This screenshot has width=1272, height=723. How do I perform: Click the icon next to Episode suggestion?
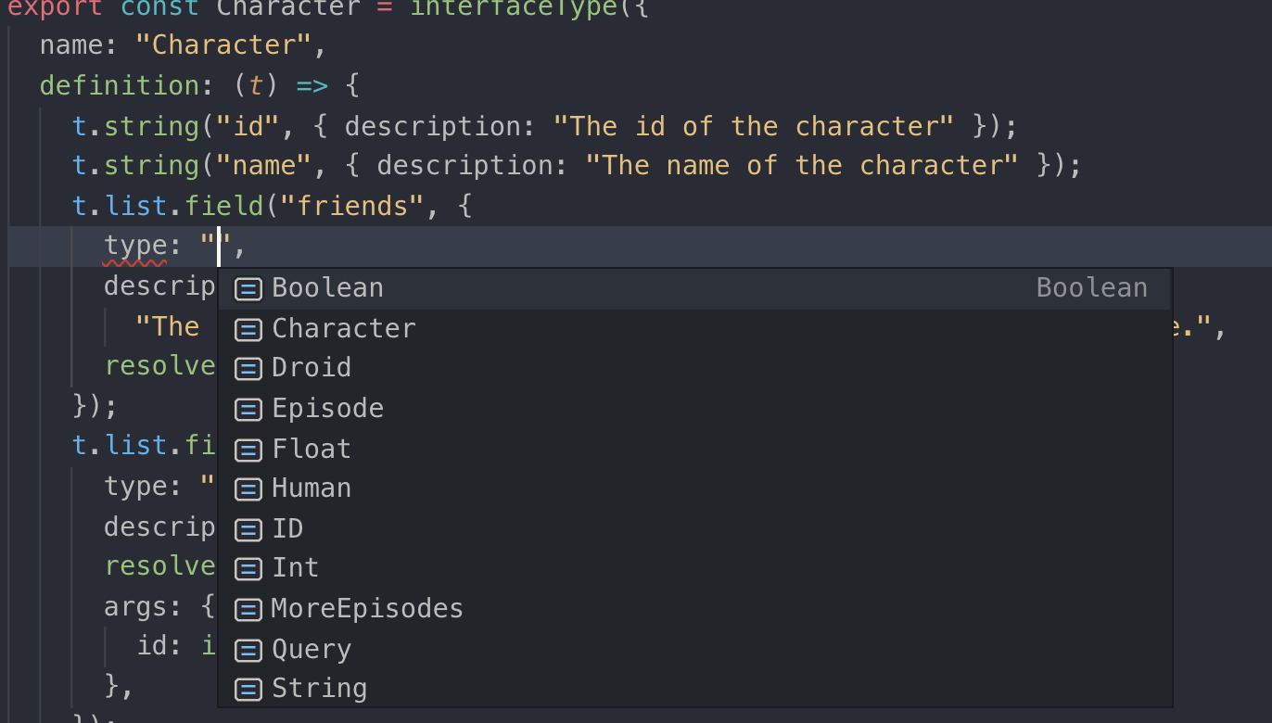[x=248, y=409]
